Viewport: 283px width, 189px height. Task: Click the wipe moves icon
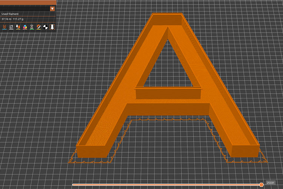[x=11, y=27]
